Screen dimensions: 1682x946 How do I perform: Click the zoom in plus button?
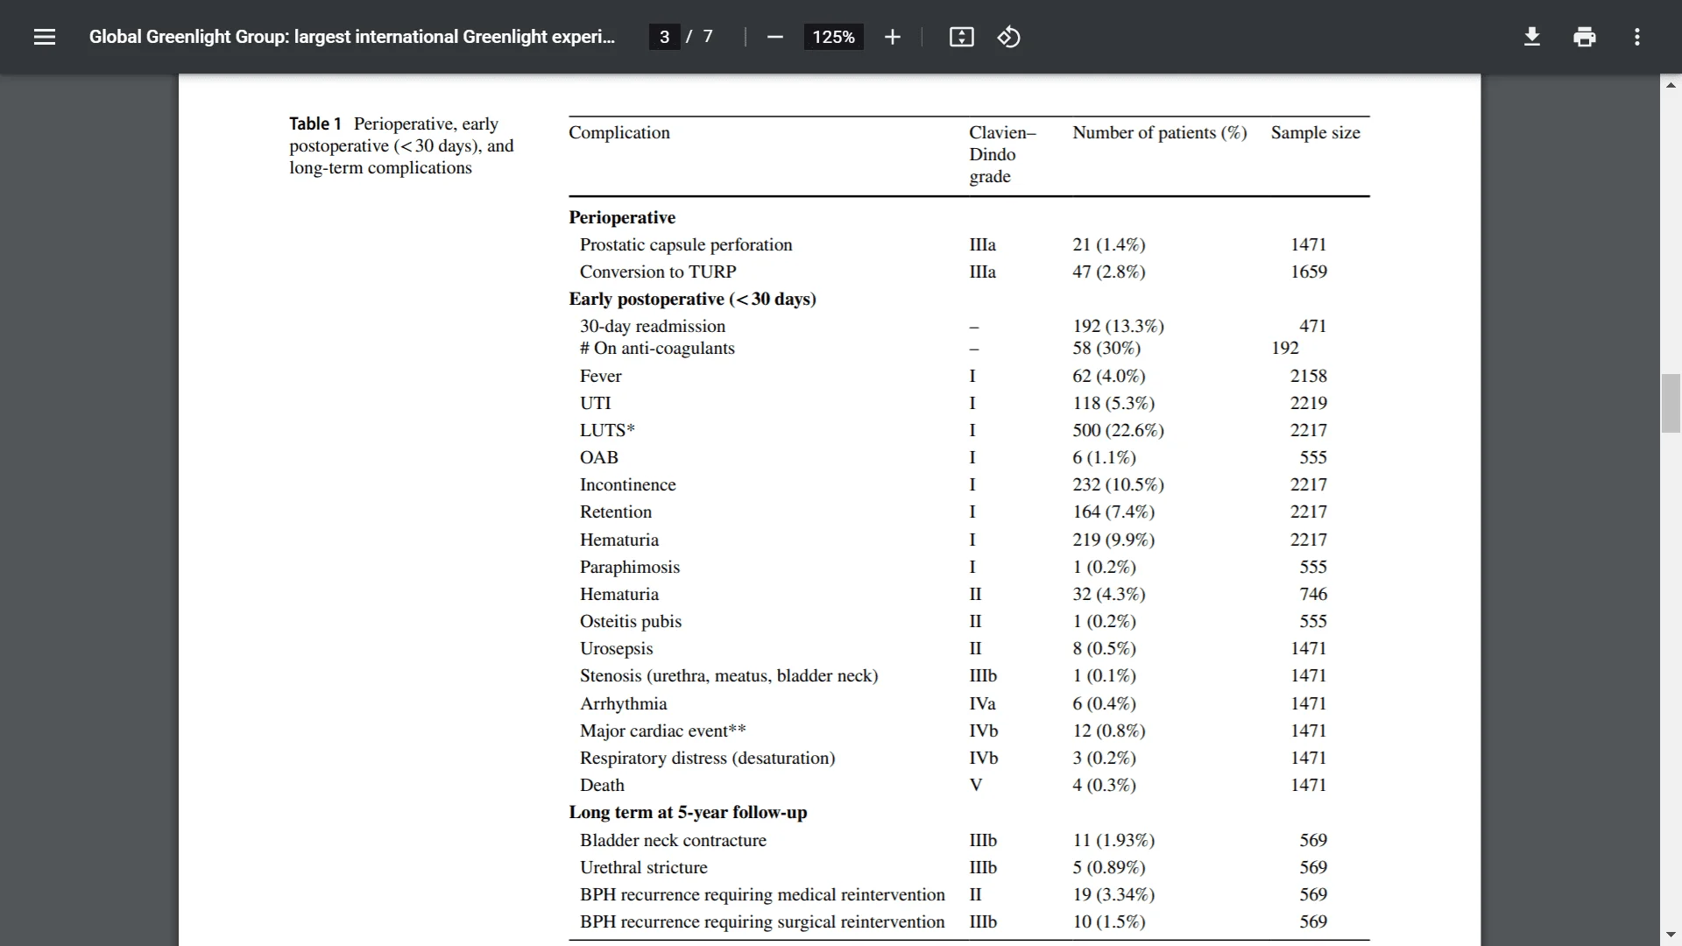[x=892, y=37]
